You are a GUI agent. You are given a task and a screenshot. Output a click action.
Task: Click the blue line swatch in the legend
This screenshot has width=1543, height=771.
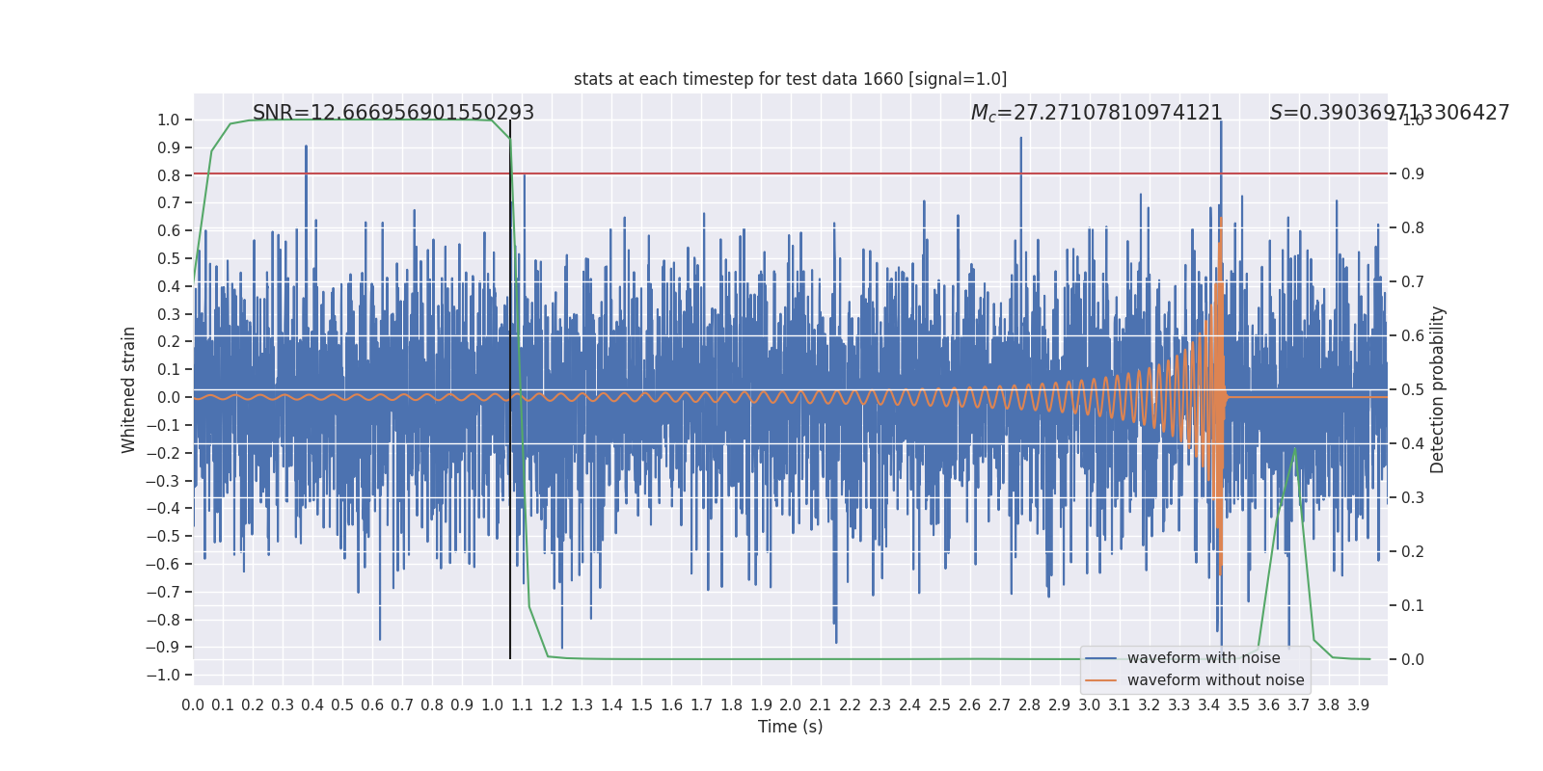coord(1100,658)
